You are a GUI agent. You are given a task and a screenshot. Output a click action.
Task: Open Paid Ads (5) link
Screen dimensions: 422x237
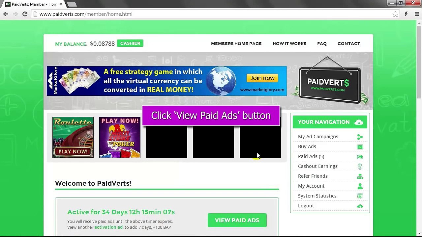[311, 156]
